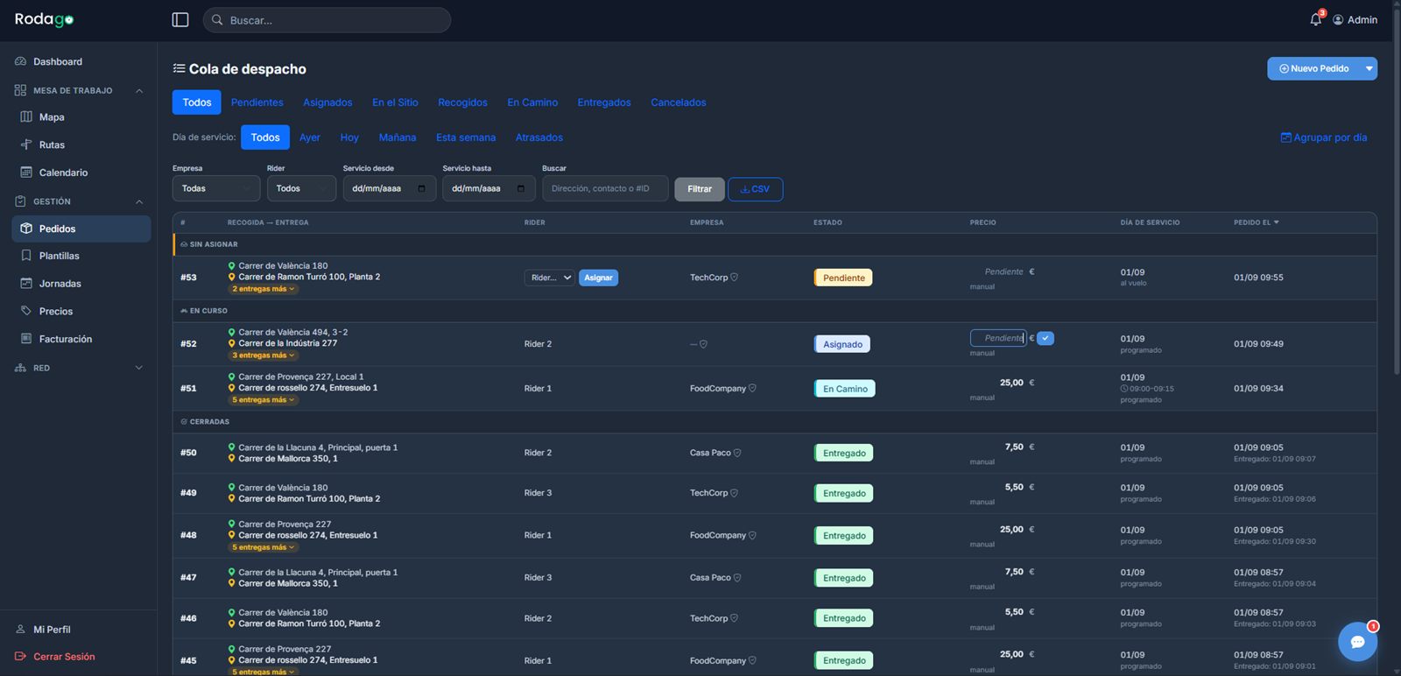The width and height of the screenshot is (1401, 676).
Task: Focus the Dirección, contacto o #ID field
Action: 605,188
